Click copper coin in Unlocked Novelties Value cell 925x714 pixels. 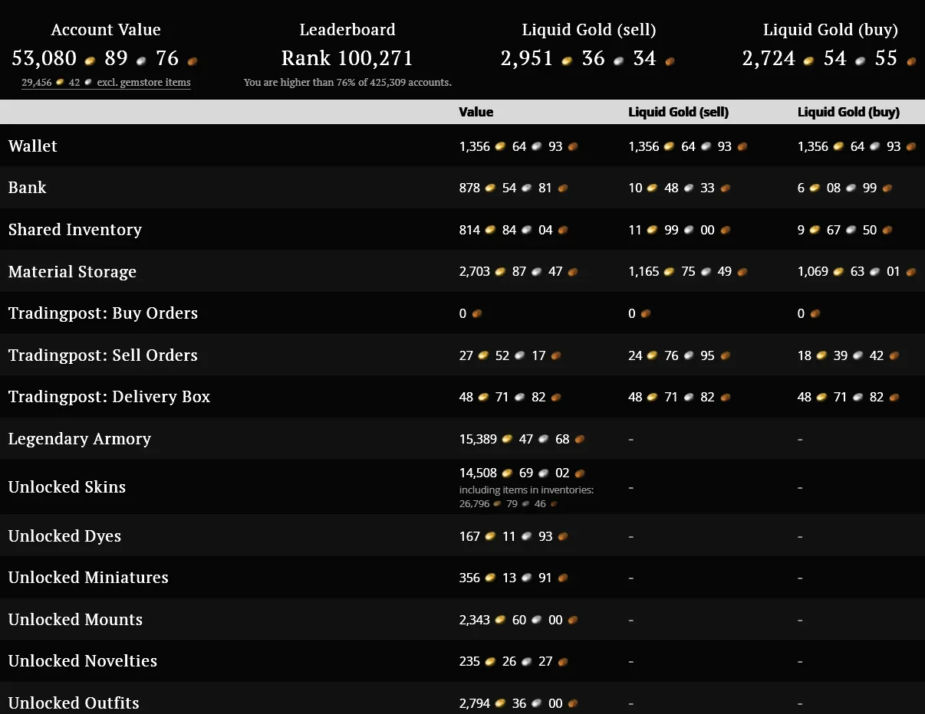pyautogui.click(x=563, y=662)
